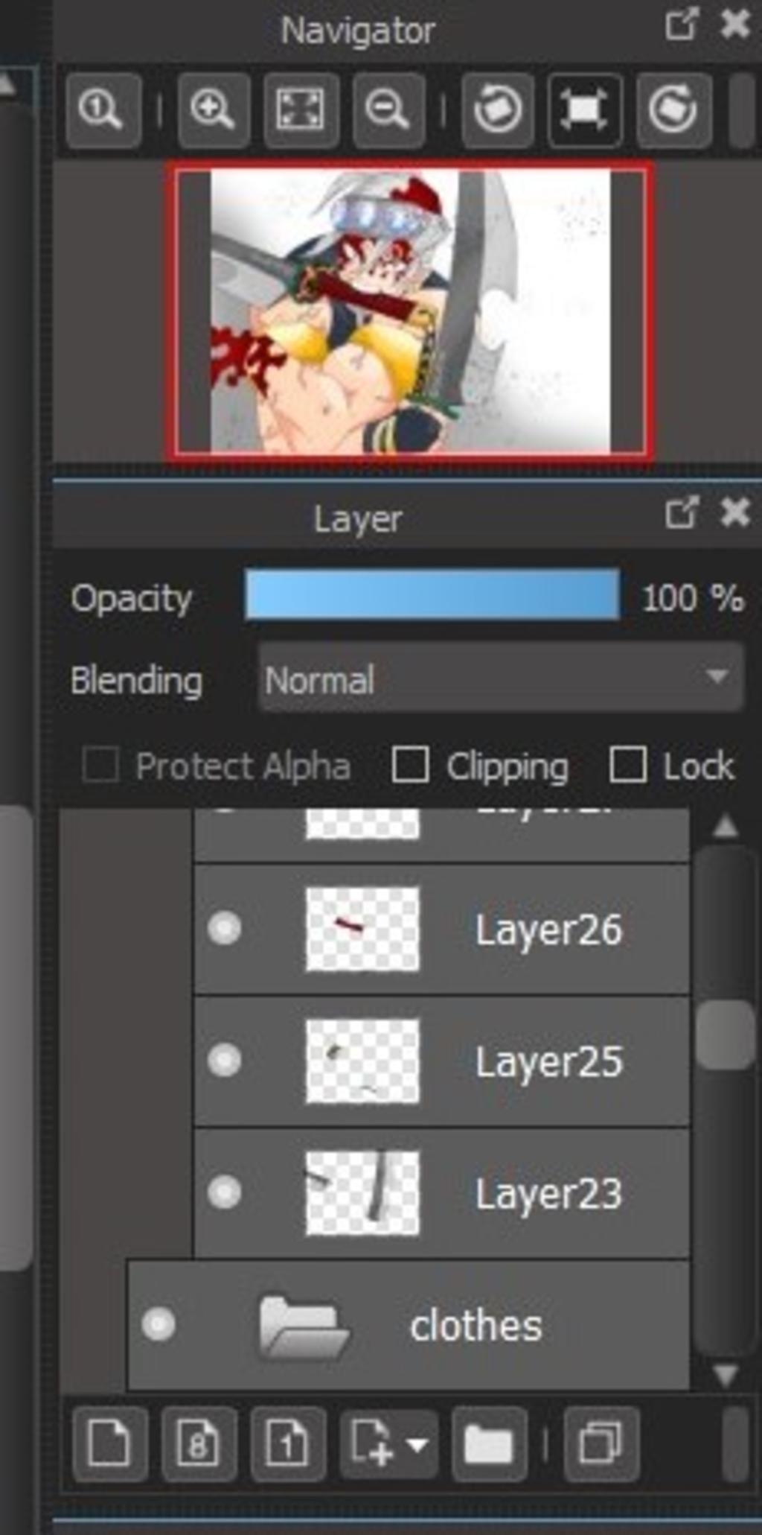The height and width of the screenshot is (1535, 762).
Task: Rotate the canvas view right
Action: click(673, 110)
